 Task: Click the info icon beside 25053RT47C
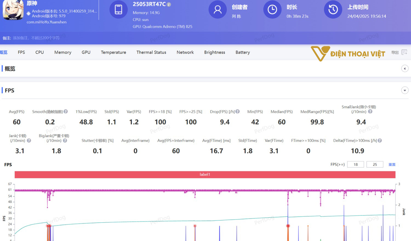tap(169, 4)
